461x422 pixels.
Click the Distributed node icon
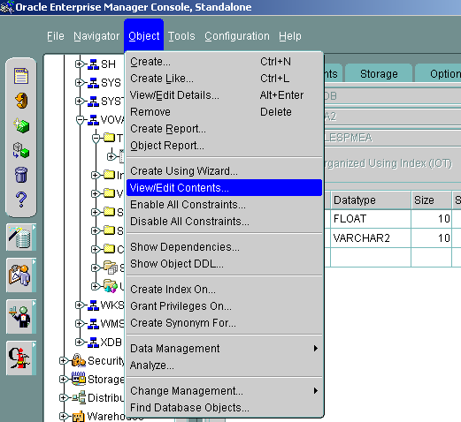pyautogui.click(x=79, y=397)
